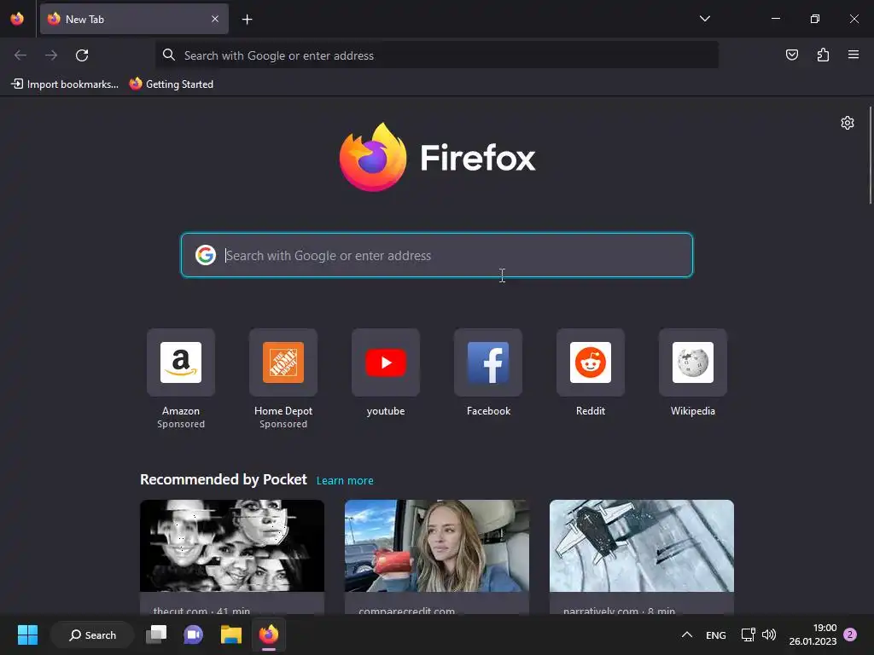874x655 pixels.
Task: Open the personalize new tab gear icon
Action: click(848, 123)
